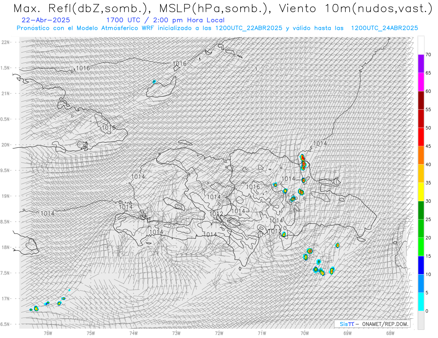Select the '19N' latitude label
The height and width of the screenshot is (338, 438).
coord(5,196)
